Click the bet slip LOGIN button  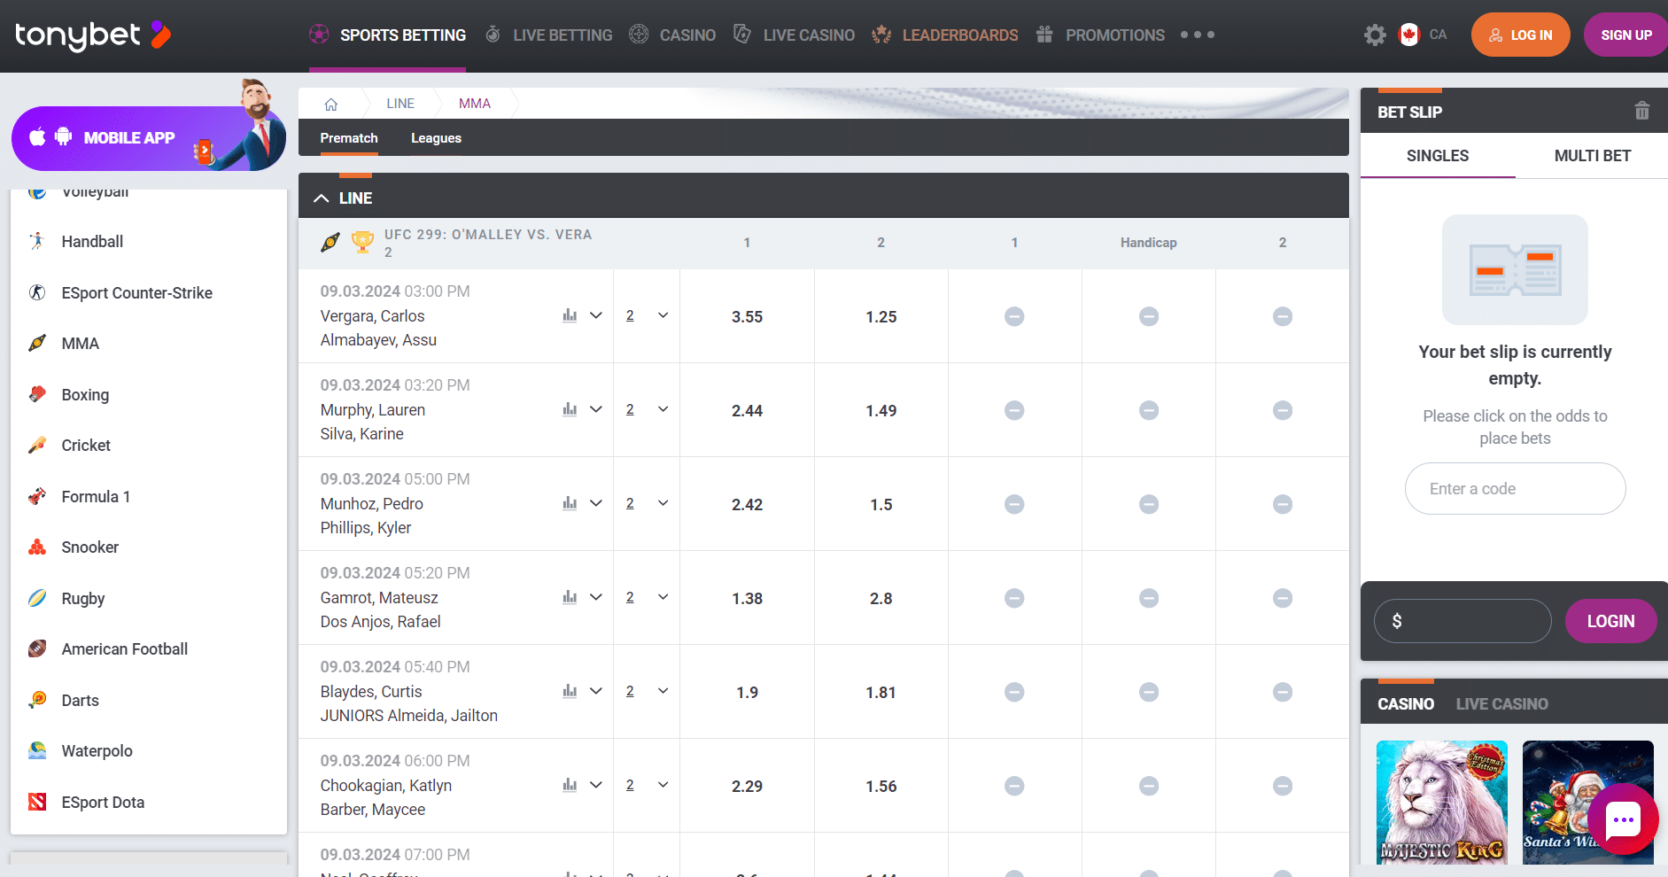click(1610, 621)
